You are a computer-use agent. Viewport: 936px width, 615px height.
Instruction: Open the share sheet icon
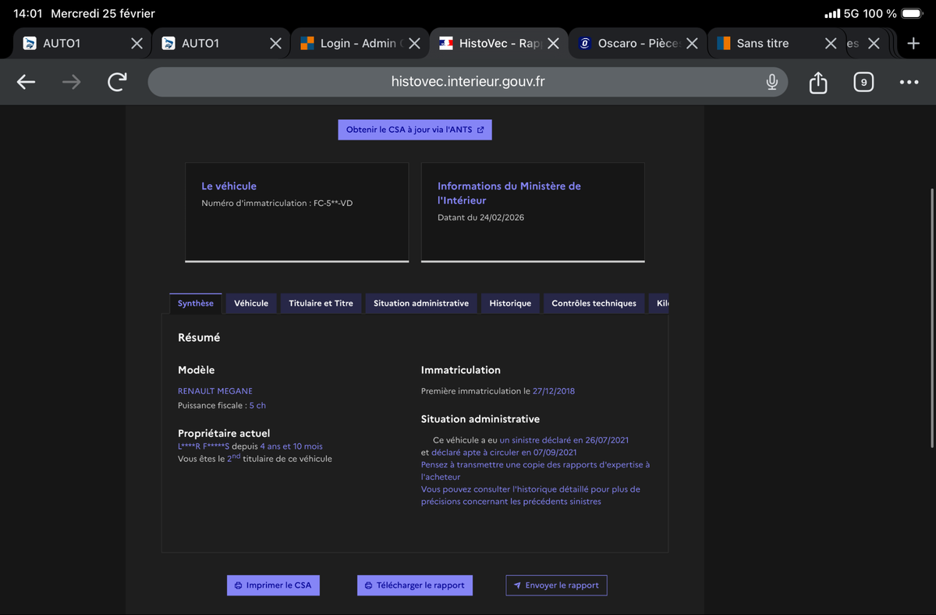817,82
